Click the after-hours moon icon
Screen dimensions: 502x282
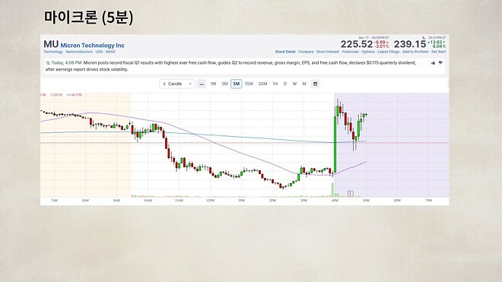click(424, 38)
